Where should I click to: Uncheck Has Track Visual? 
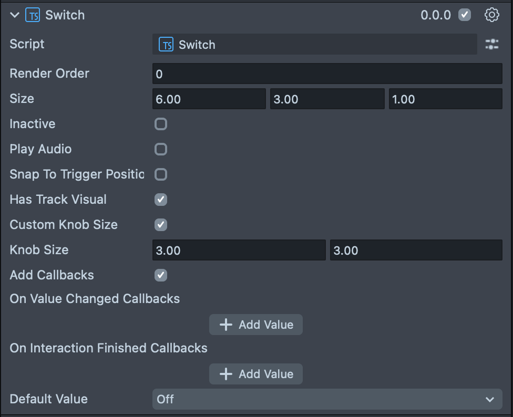tap(161, 200)
